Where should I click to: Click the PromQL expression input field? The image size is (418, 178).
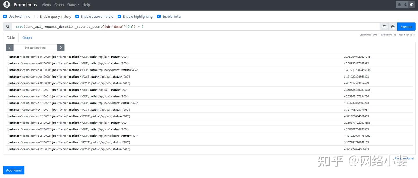pos(196,27)
